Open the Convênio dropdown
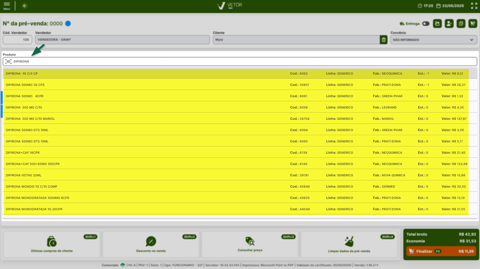The height and width of the screenshot is (269, 480). tap(434, 40)
